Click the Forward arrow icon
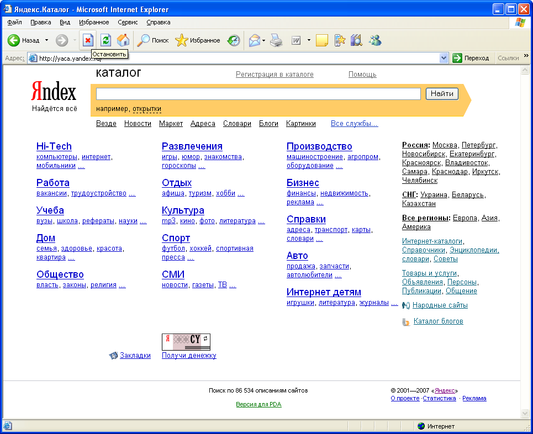 [62, 40]
